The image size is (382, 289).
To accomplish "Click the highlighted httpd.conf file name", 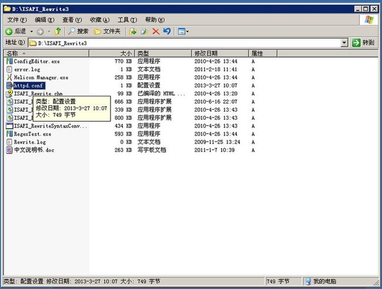I will click(29, 85).
